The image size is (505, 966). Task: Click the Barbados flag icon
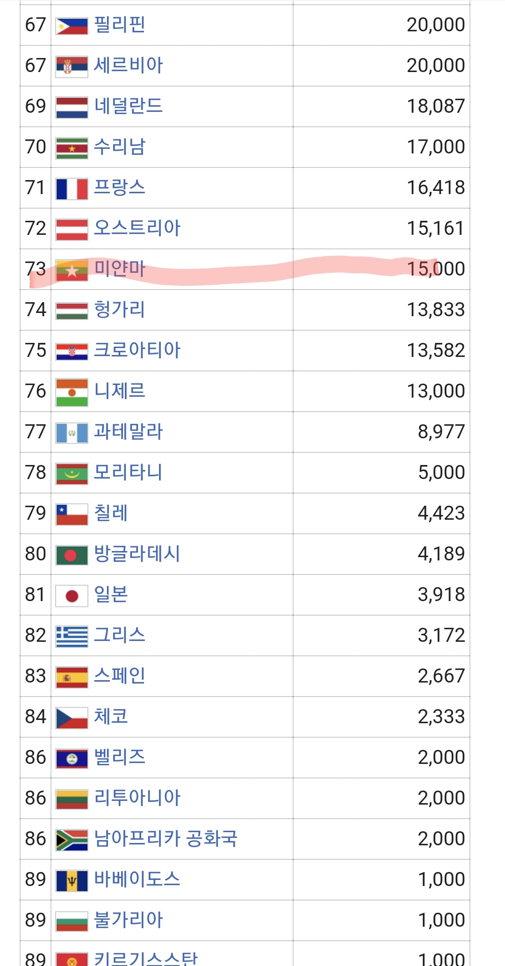pyautogui.click(x=72, y=880)
